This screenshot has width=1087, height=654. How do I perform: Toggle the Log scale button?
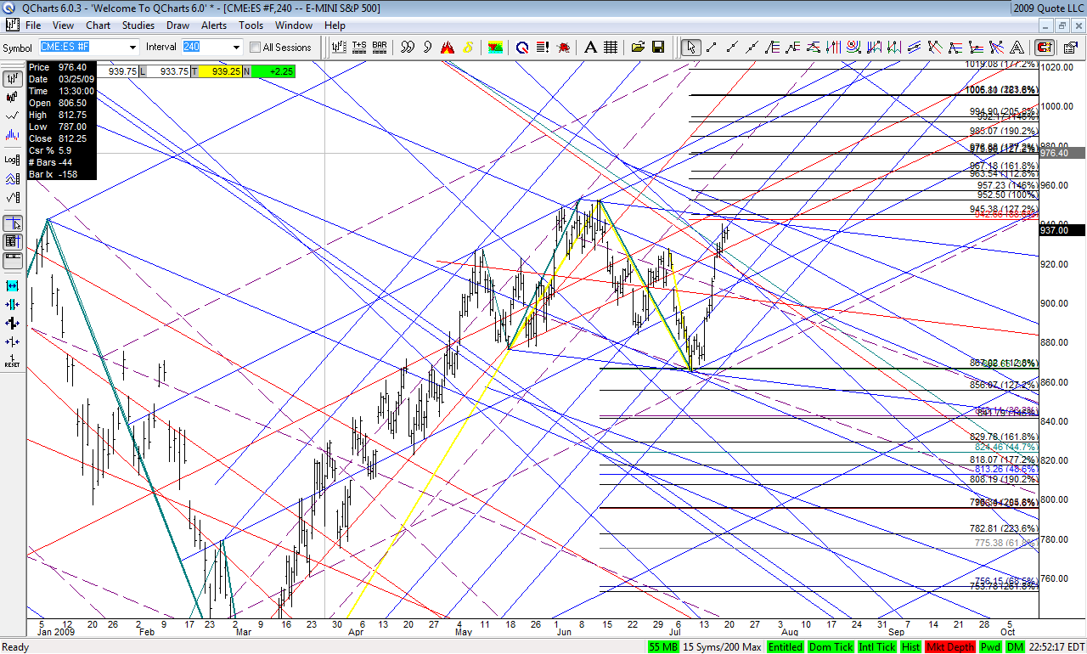pyautogui.click(x=13, y=160)
